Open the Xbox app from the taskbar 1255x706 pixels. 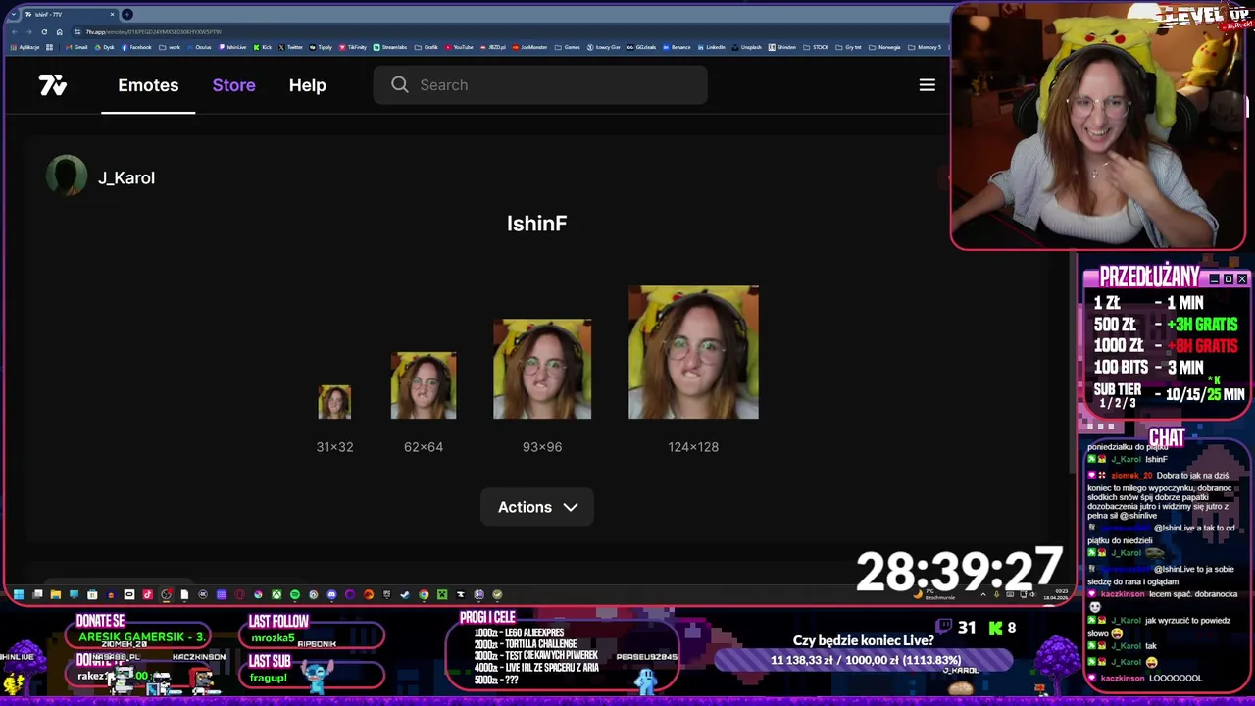(276, 594)
